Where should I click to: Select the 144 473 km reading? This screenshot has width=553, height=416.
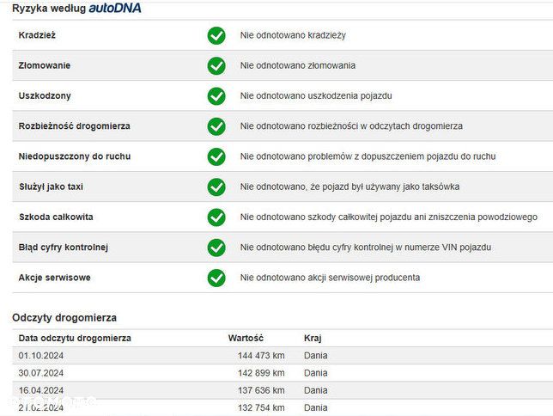[261, 356]
